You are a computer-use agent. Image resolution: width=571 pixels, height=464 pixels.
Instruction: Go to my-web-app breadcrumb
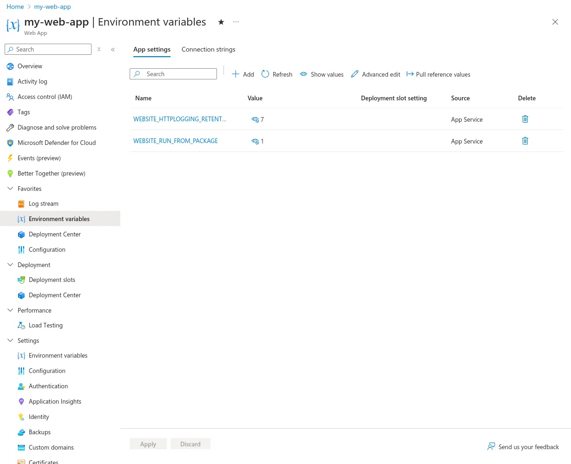(53, 7)
